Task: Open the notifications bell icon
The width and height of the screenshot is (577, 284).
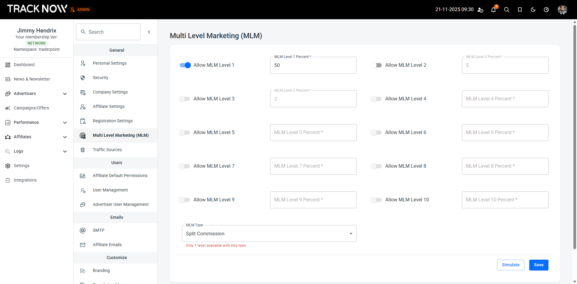Action: [493, 10]
